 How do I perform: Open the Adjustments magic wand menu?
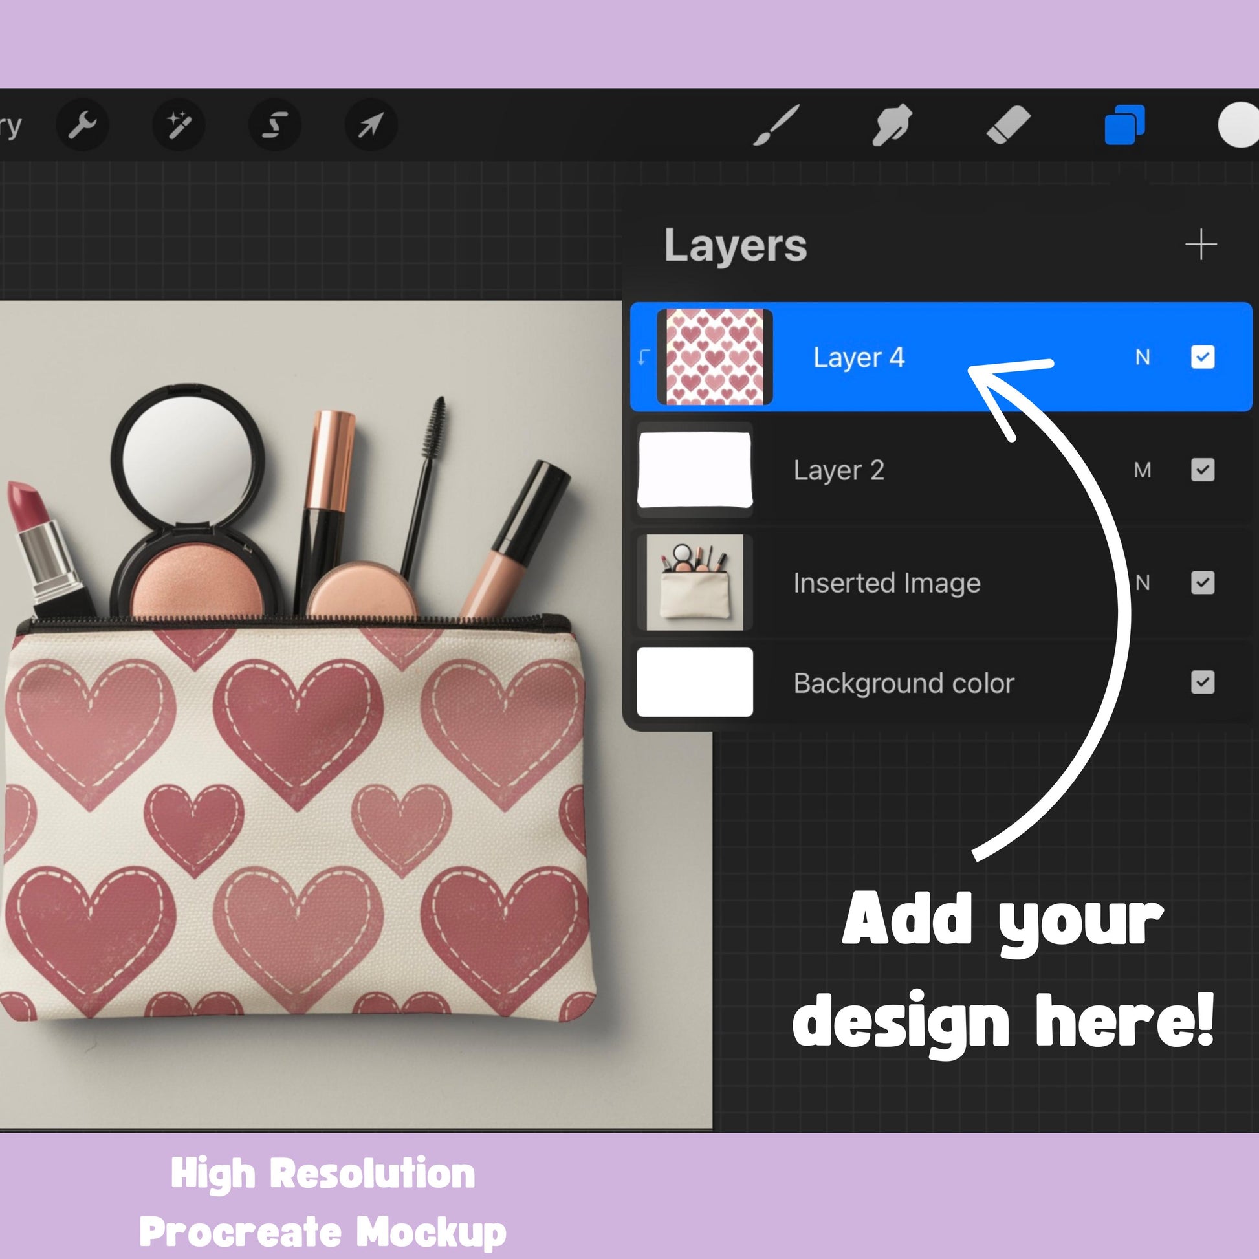(178, 124)
